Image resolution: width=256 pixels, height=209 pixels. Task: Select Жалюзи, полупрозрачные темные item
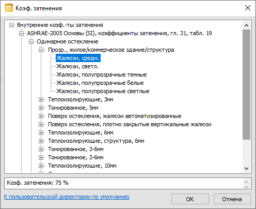102,74
